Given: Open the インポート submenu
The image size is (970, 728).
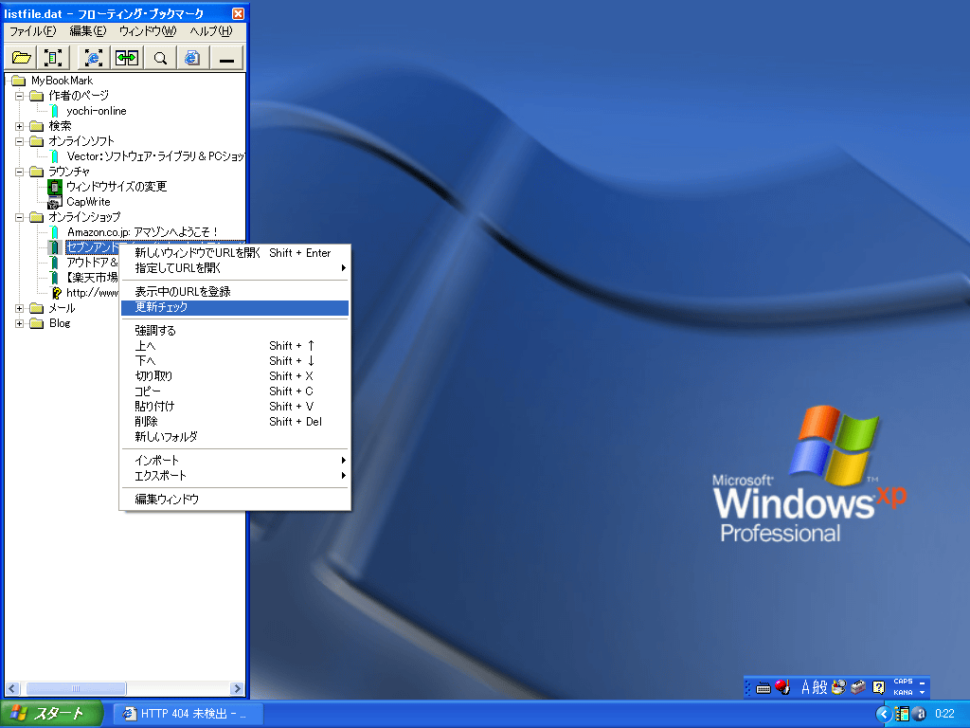Looking at the screenshot, I should (235, 460).
